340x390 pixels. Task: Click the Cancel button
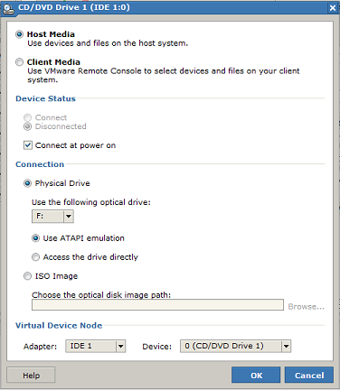click(x=309, y=376)
